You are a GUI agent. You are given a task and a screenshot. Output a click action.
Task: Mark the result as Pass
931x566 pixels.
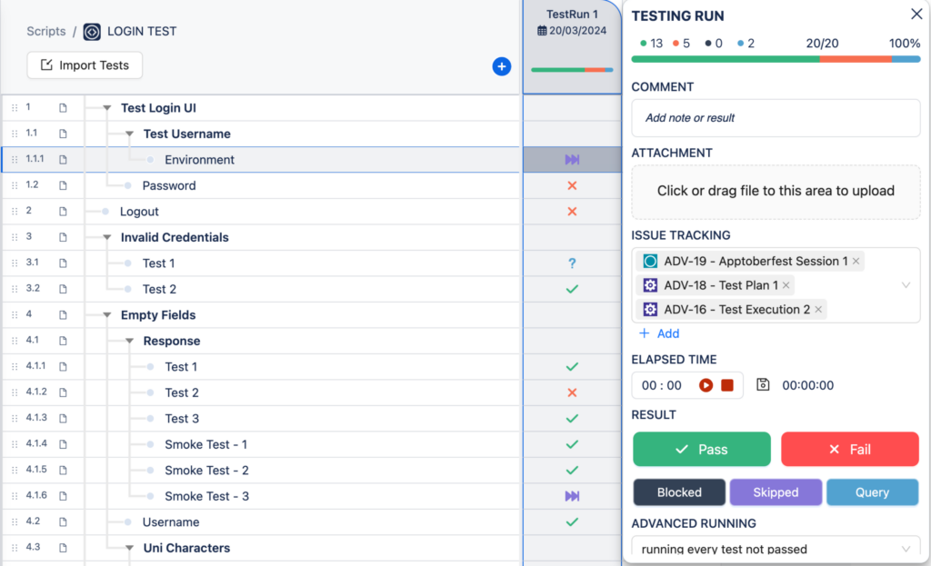[x=701, y=449]
